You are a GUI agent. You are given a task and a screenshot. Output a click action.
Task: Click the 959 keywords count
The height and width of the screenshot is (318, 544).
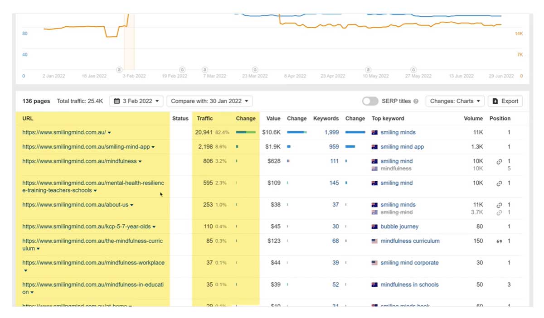334,147
